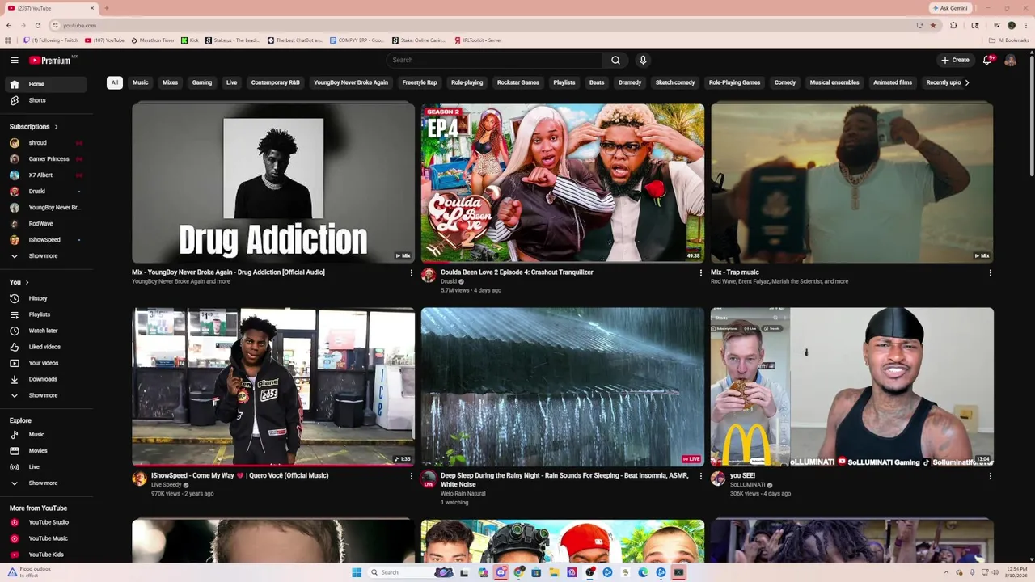
Task: Click the Druski channel avatar under video
Action: pyautogui.click(x=429, y=275)
